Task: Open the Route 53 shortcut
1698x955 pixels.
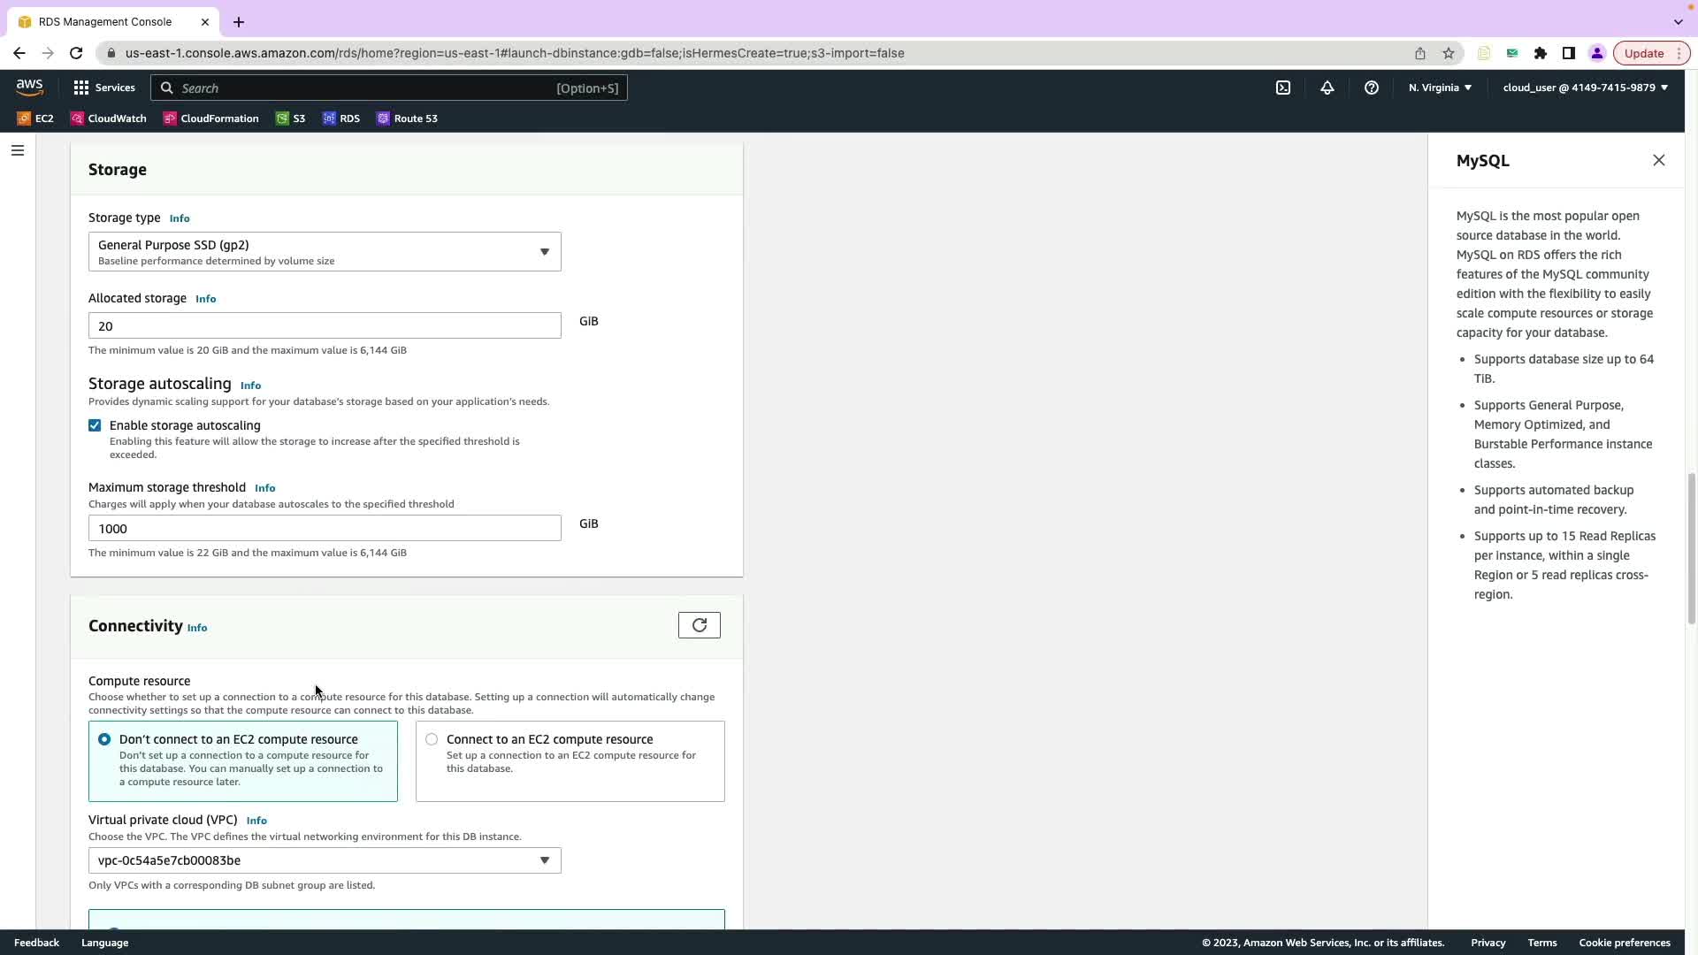Action: coord(407,118)
